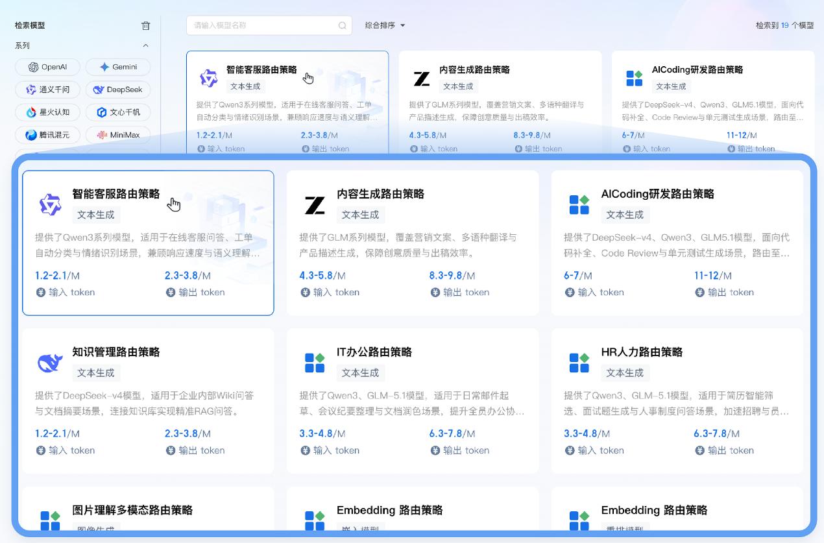This screenshot has height=543, width=824.
Task: Click the DeepSeek whale icon on 知识管理路由策略 card
Action: click(x=50, y=363)
